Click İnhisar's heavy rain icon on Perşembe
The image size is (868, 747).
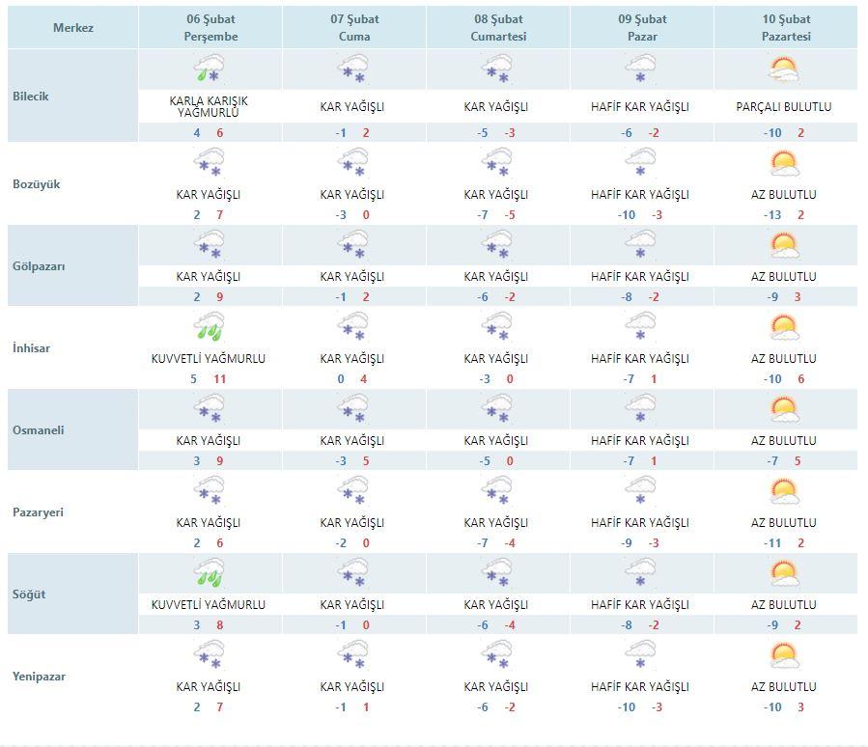(x=210, y=327)
